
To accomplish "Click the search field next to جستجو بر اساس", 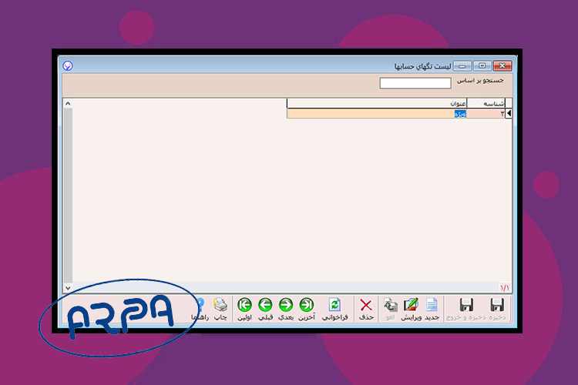I will click(415, 83).
